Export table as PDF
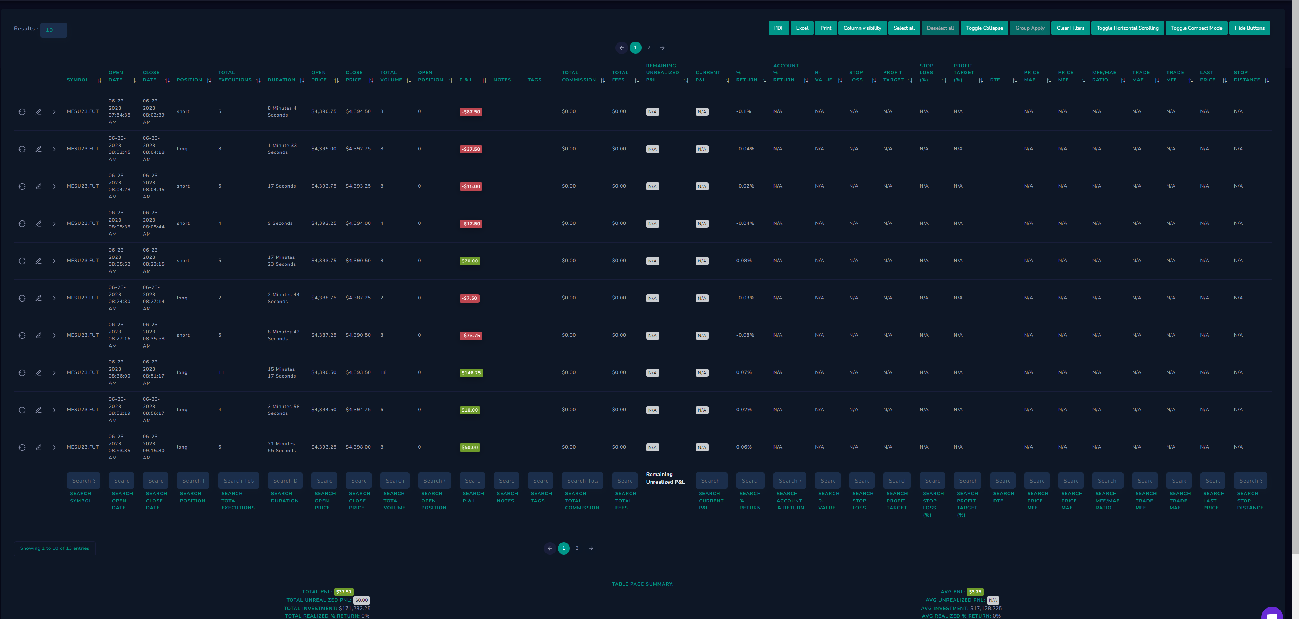The width and height of the screenshot is (1299, 619). 779,28
